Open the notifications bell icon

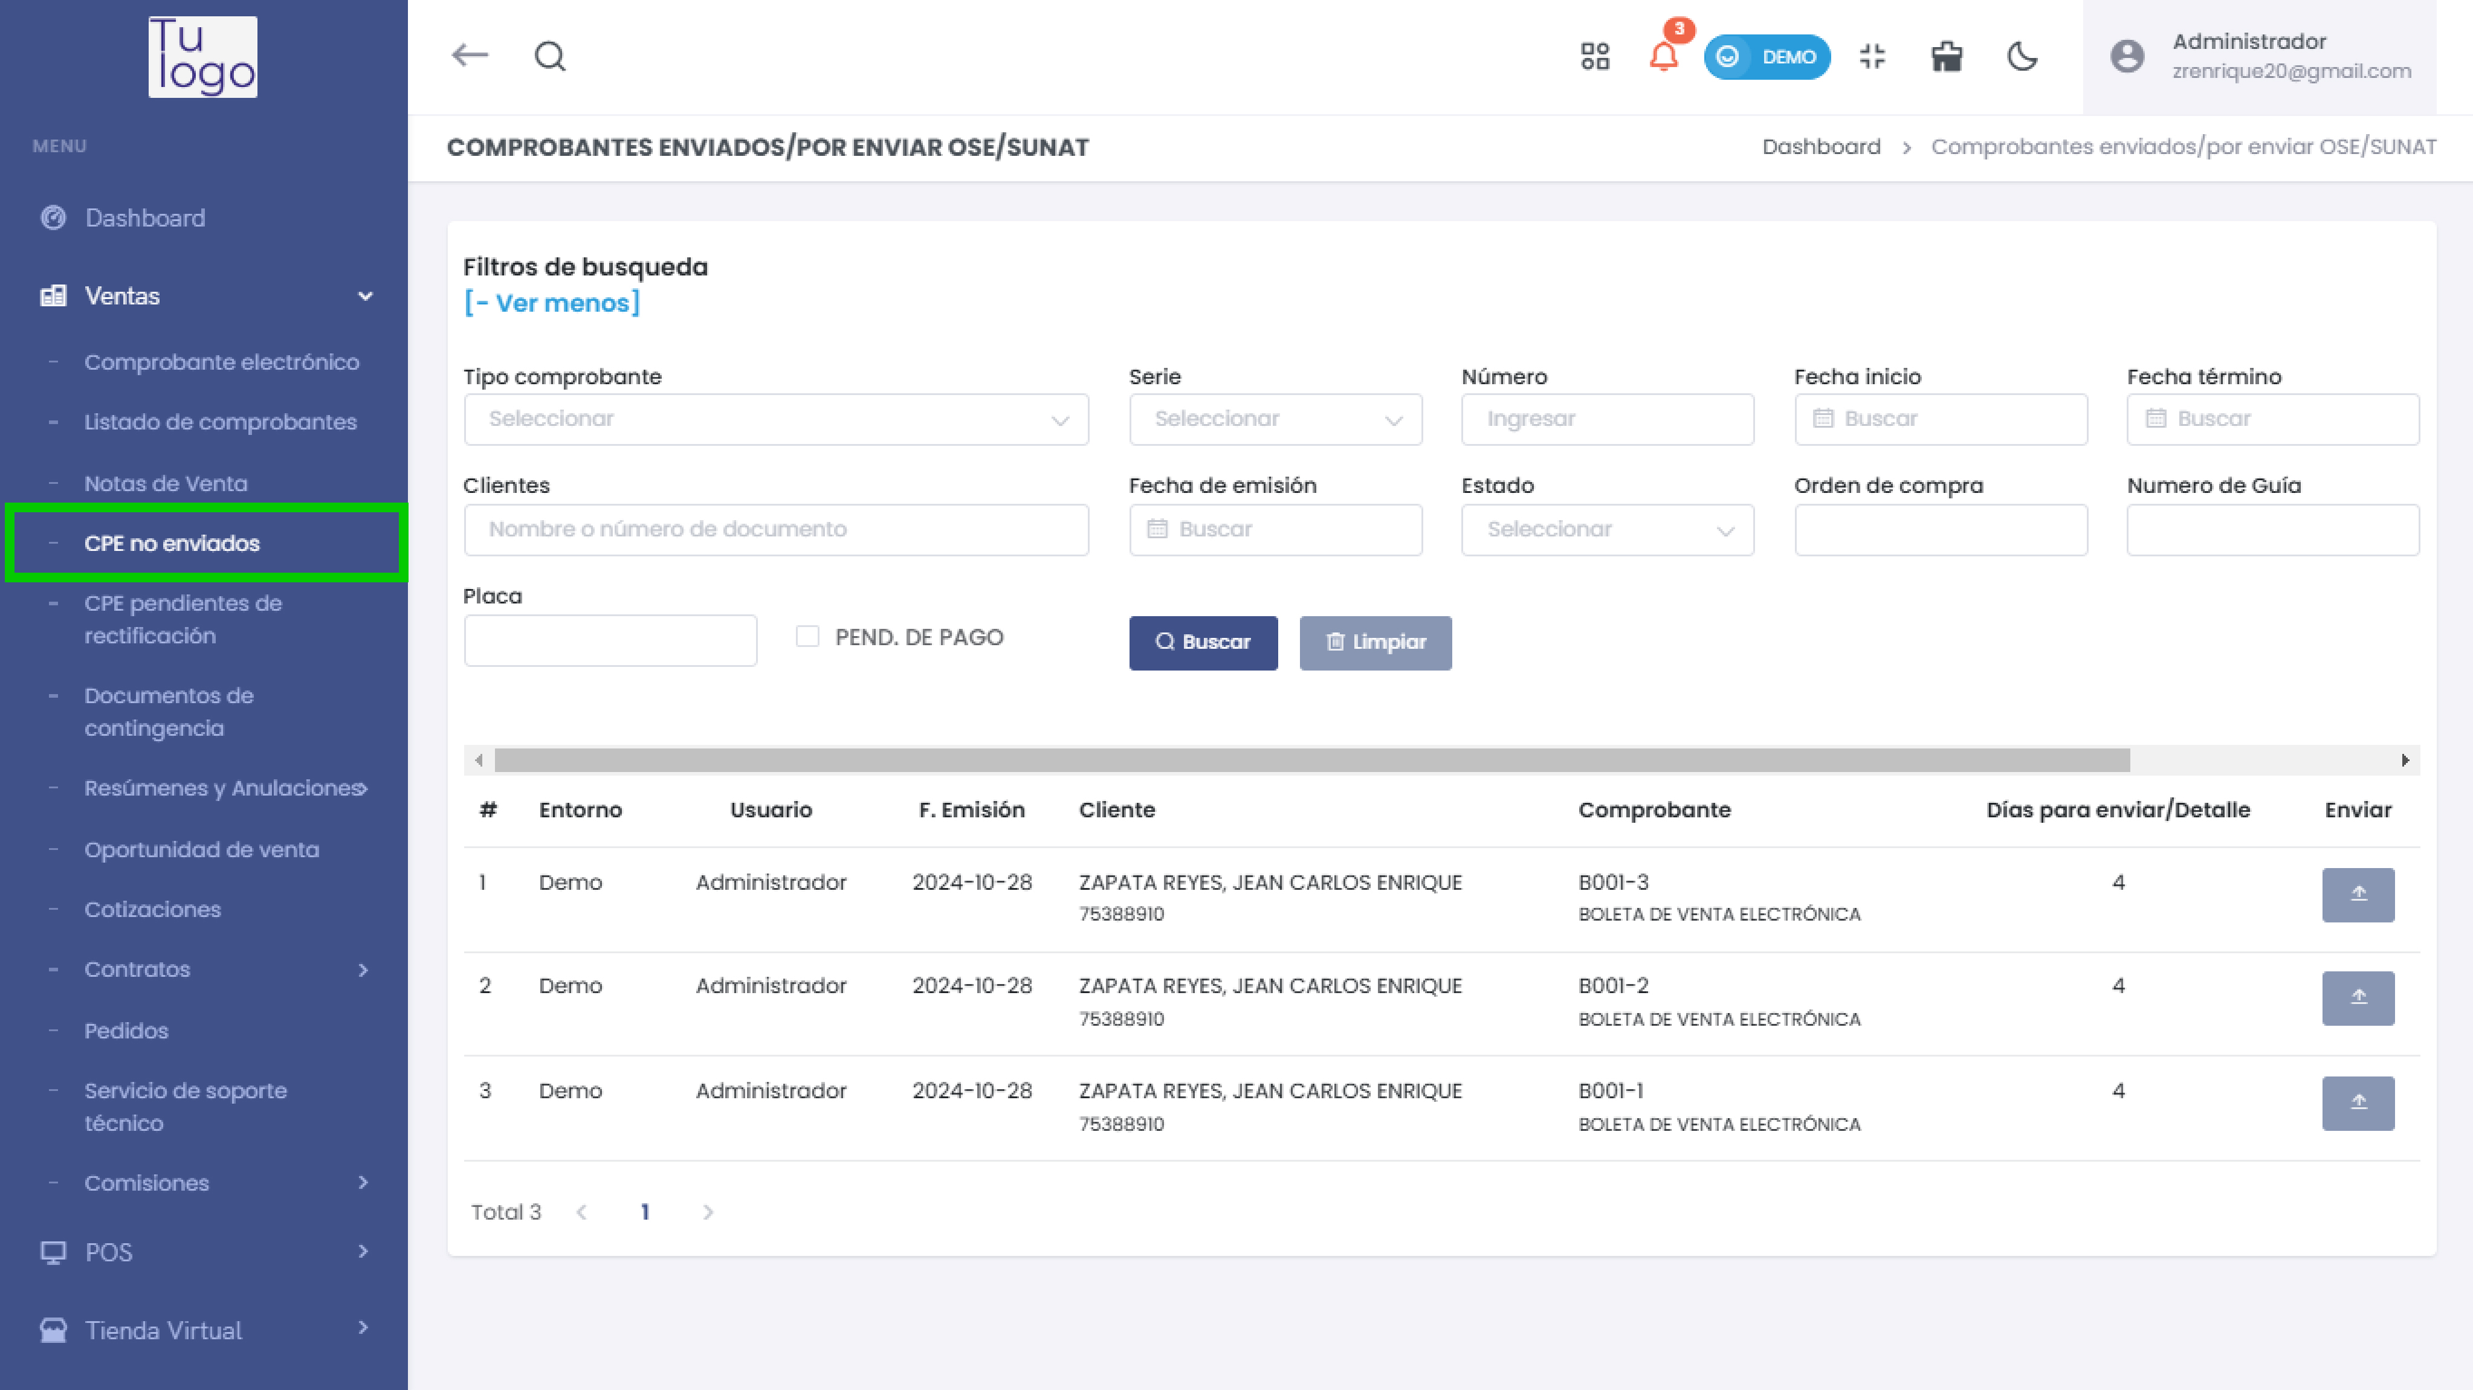coord(1664,57)
